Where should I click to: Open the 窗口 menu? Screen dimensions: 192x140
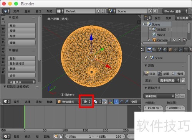38,11
